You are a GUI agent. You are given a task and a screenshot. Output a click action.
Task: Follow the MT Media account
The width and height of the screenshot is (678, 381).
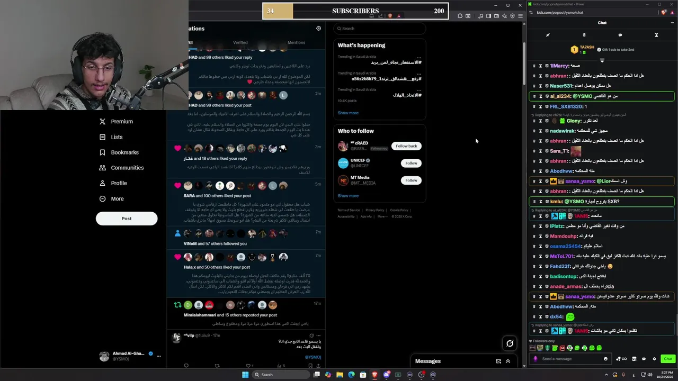click(x=411, y=180)
